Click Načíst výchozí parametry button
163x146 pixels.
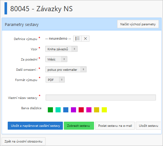click(x=138, y=24)
